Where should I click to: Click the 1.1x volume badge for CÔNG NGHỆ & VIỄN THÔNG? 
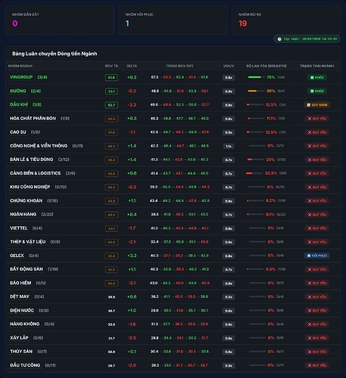point(229,146)
